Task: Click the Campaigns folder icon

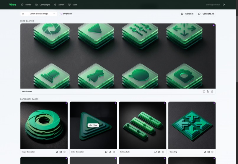Action: click(x=37, y=4)
